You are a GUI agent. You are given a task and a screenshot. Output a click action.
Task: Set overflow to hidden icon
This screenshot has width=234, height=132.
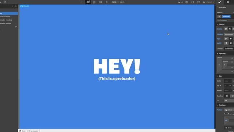[232, 96]
